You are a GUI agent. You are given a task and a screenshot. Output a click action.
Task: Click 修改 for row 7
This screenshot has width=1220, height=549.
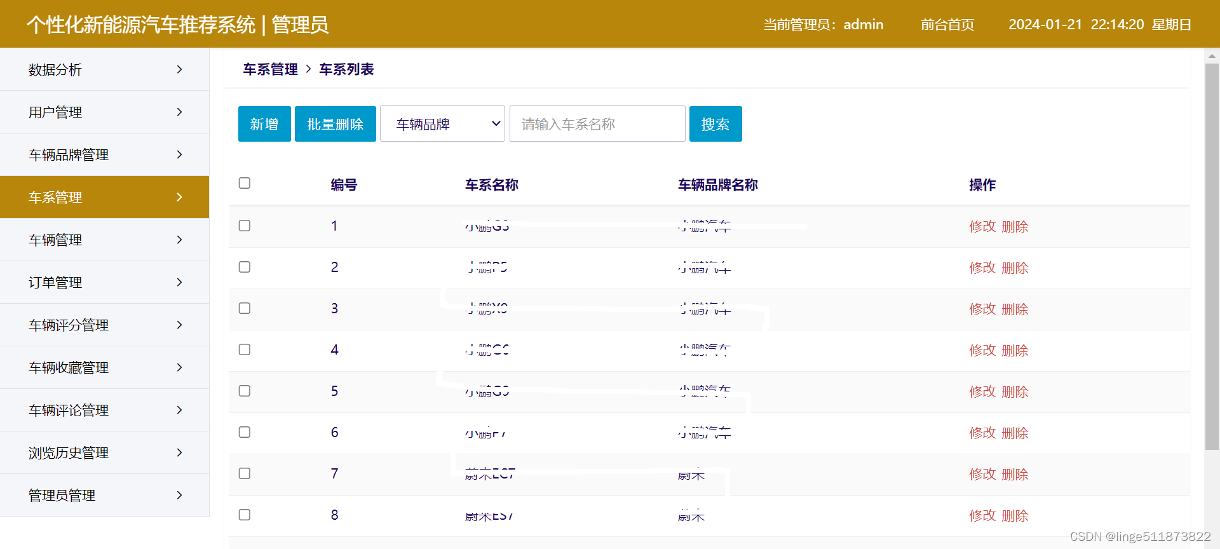coord(982,474)
